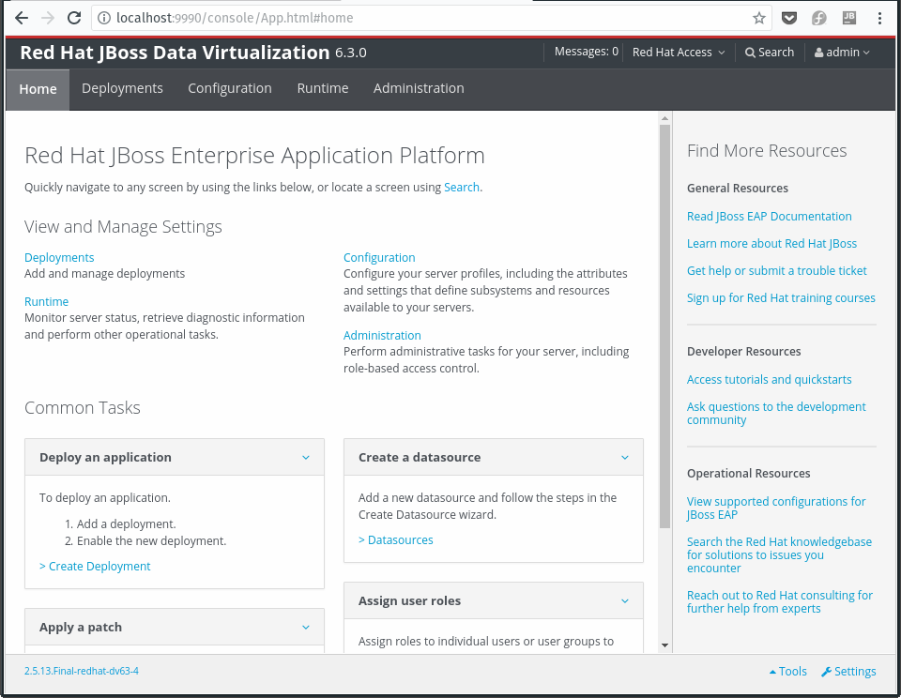Toggle the Apply a patch panel chevron
901x698 pixels.
coord(306,628)
